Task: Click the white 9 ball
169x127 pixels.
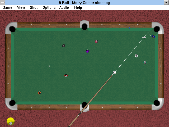Action: (136, 56)
